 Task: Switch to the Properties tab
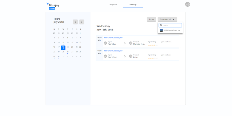[x=113, y=5]
